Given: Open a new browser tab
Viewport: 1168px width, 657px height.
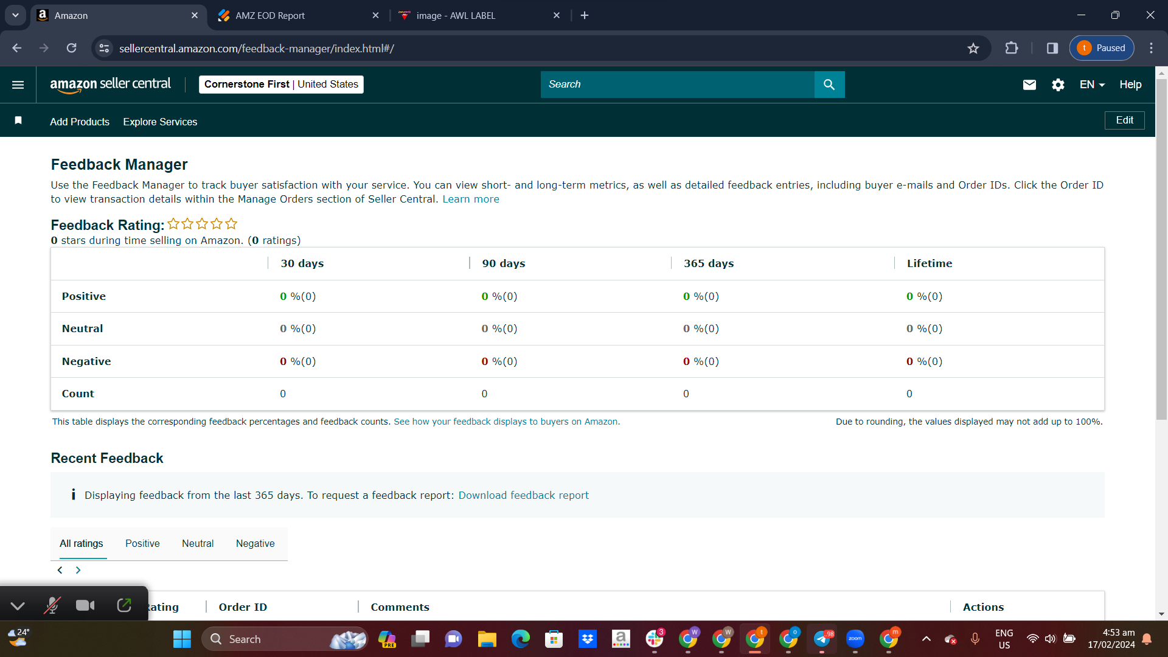Looking at the screenshot, I should pyautogui.click(x=585, y=15).
